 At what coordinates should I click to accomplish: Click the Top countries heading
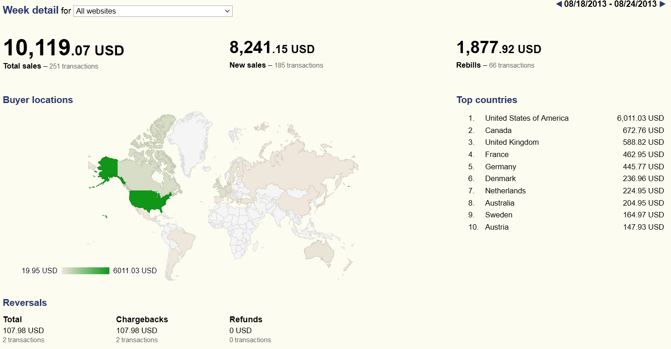[487, 100]
